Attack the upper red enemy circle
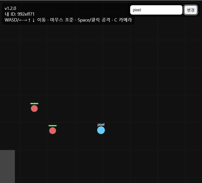The image size is (202, 183). [34, 108]
